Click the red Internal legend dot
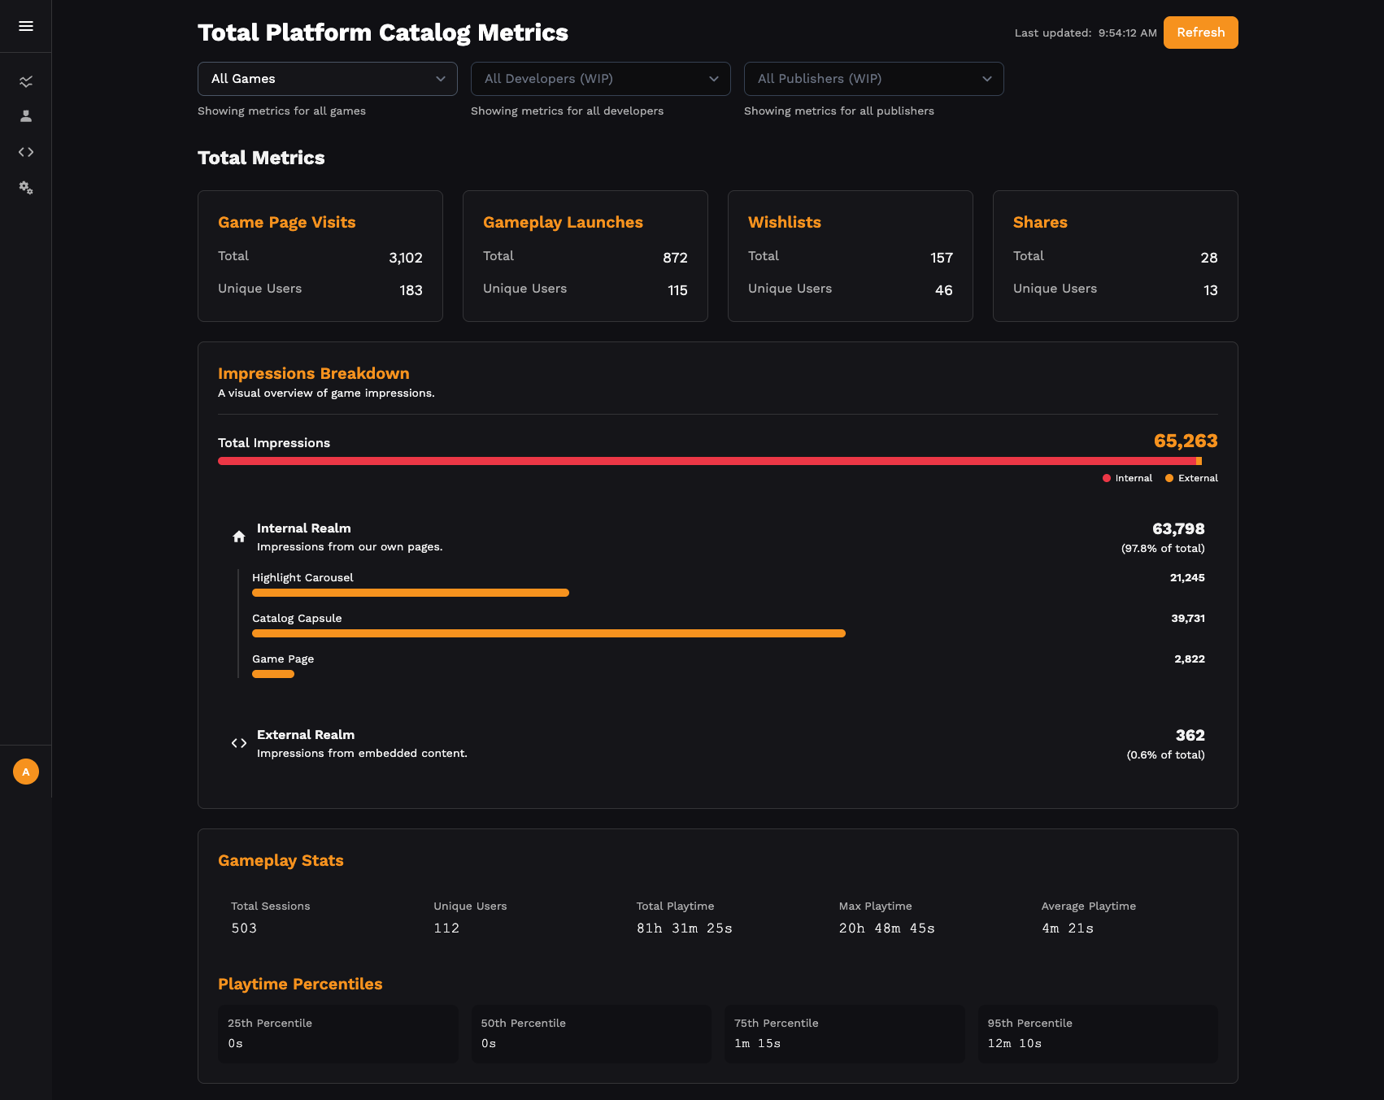Image resolution: width=1384 pixels, height=1100 pixels. click(1107, 478)
